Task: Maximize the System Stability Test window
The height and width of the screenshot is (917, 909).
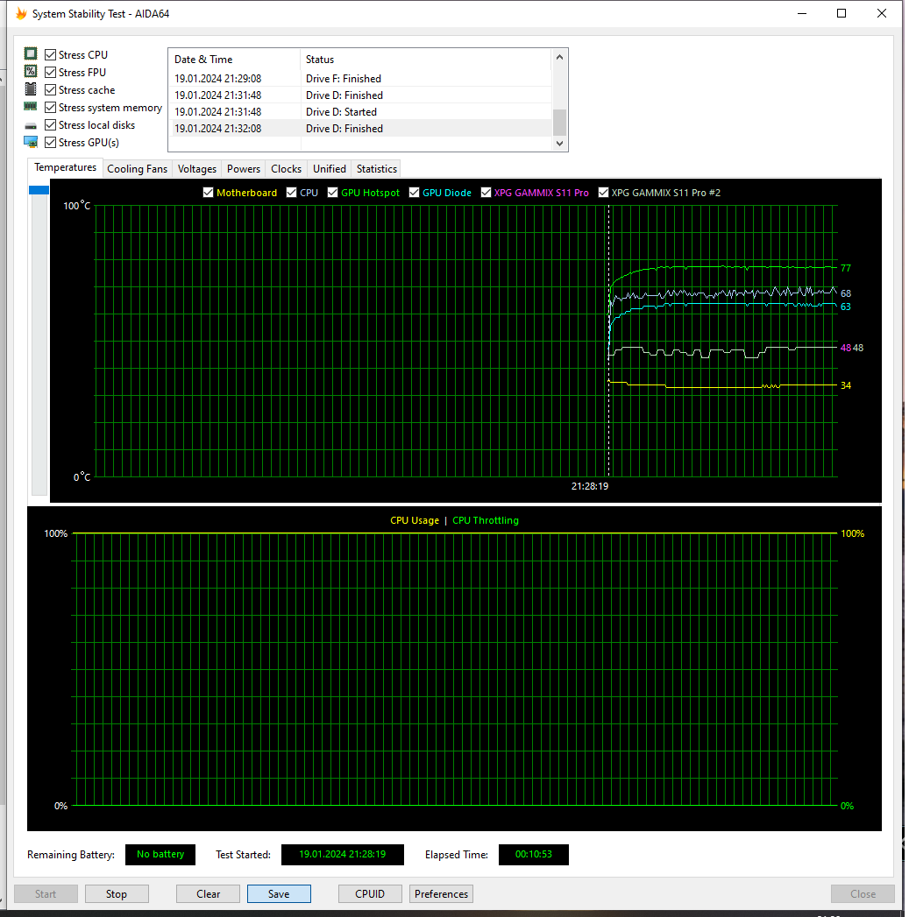Action: (842, 13)
